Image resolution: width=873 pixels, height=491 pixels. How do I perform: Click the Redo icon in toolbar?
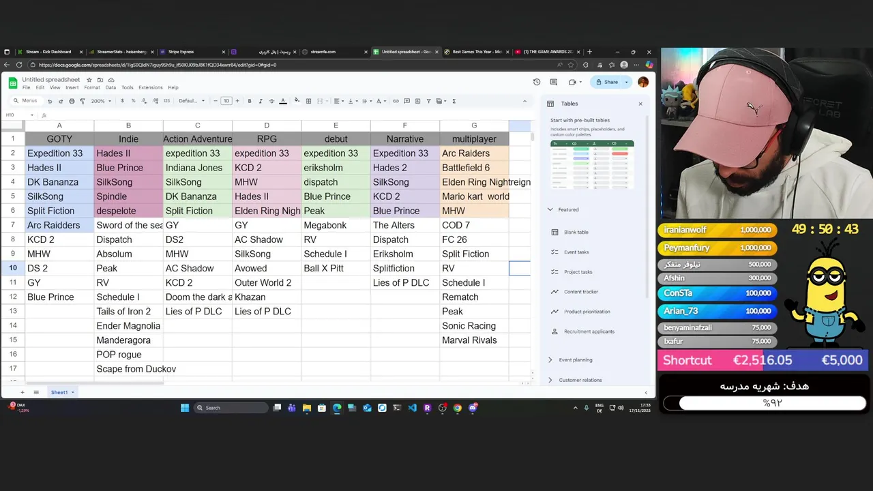pos(61,101)
